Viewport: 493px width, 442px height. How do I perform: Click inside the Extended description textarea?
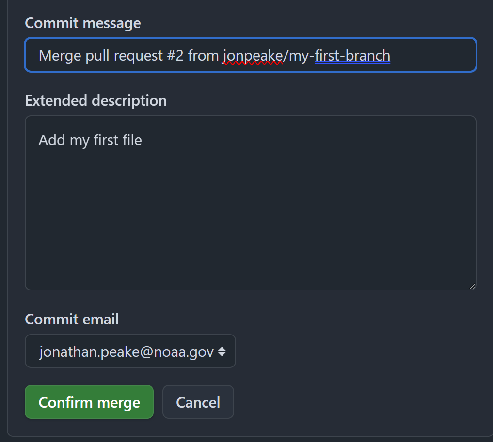(x=251, y=203)
